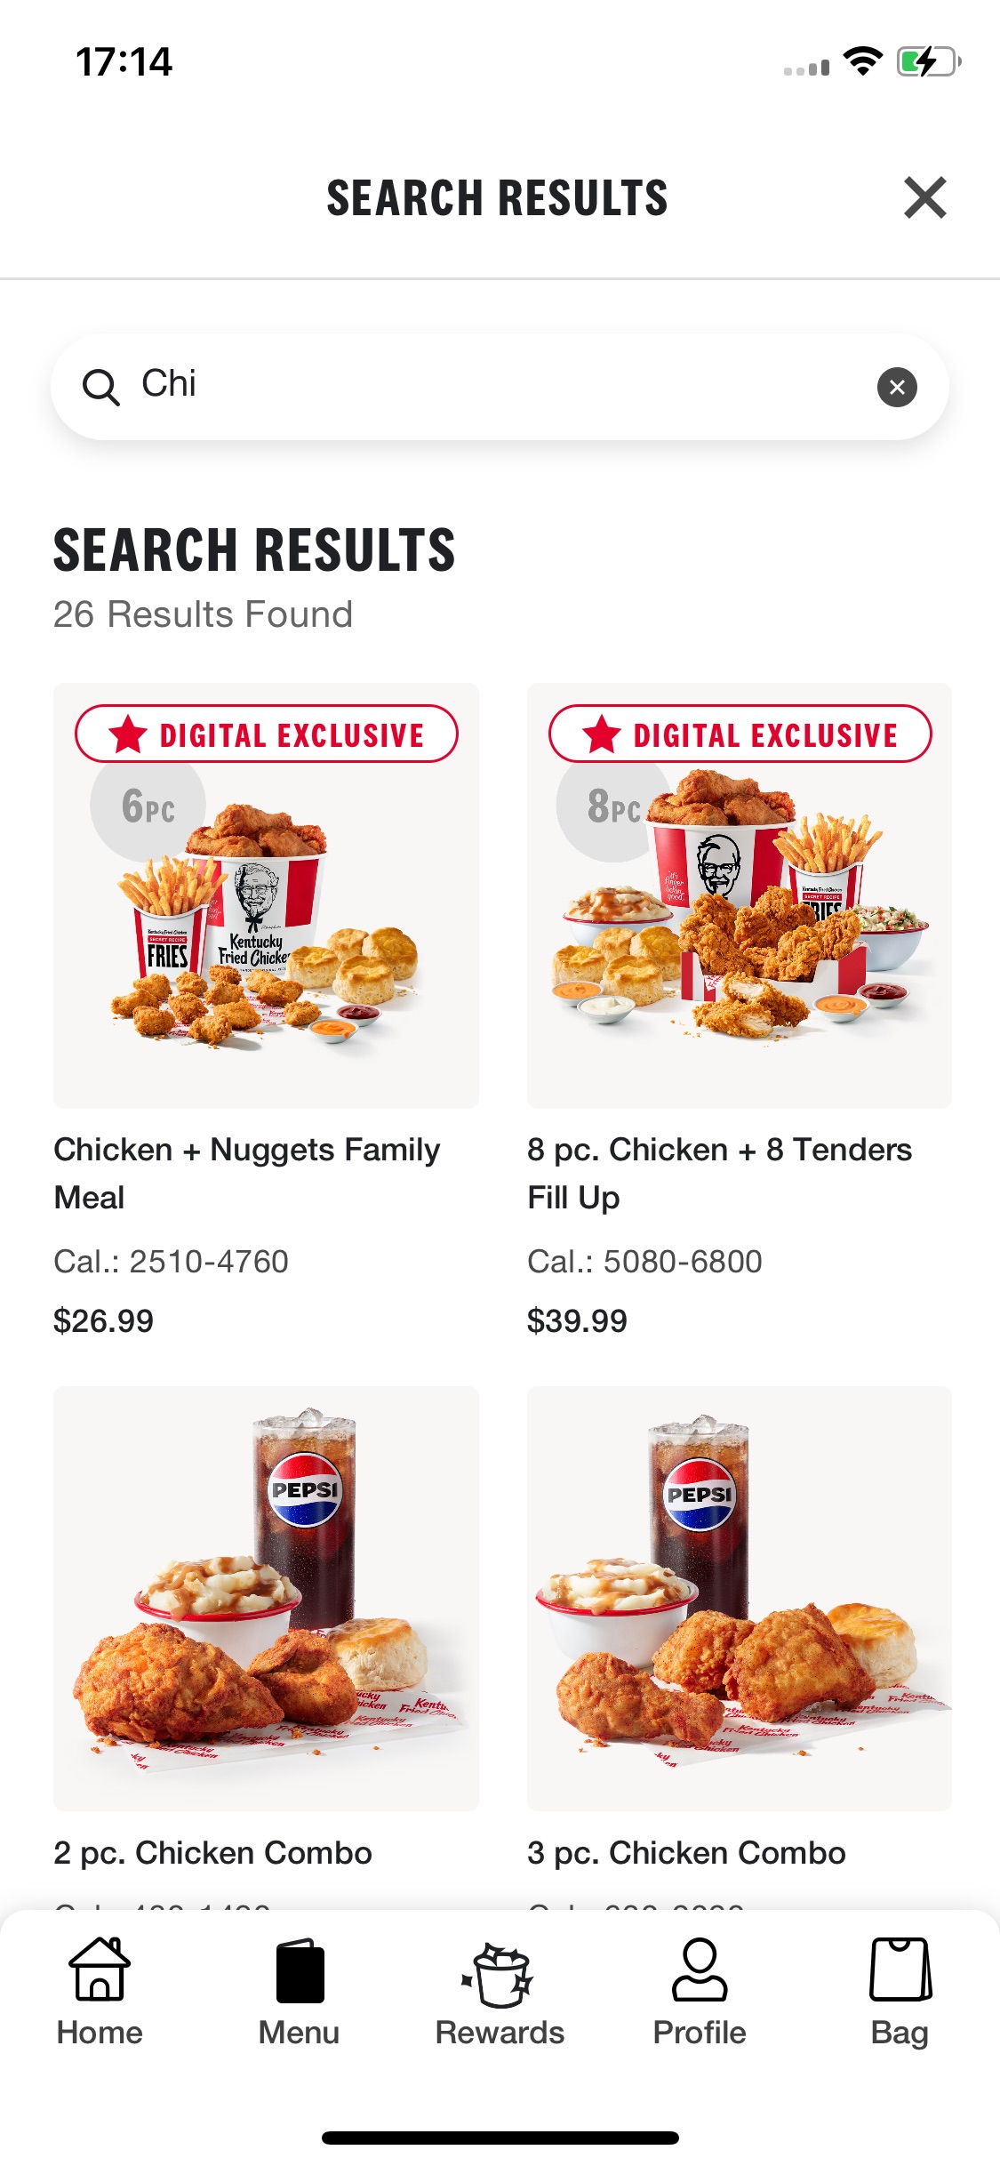The image size is (1000, 2166).
Task: Tap the Wi-Fi status icon
Action: click(x=862, y=61)
